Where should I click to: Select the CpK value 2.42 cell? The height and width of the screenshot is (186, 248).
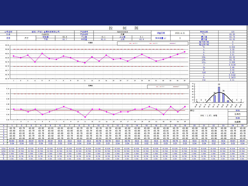pyautogui.click(x=232, y=73)
